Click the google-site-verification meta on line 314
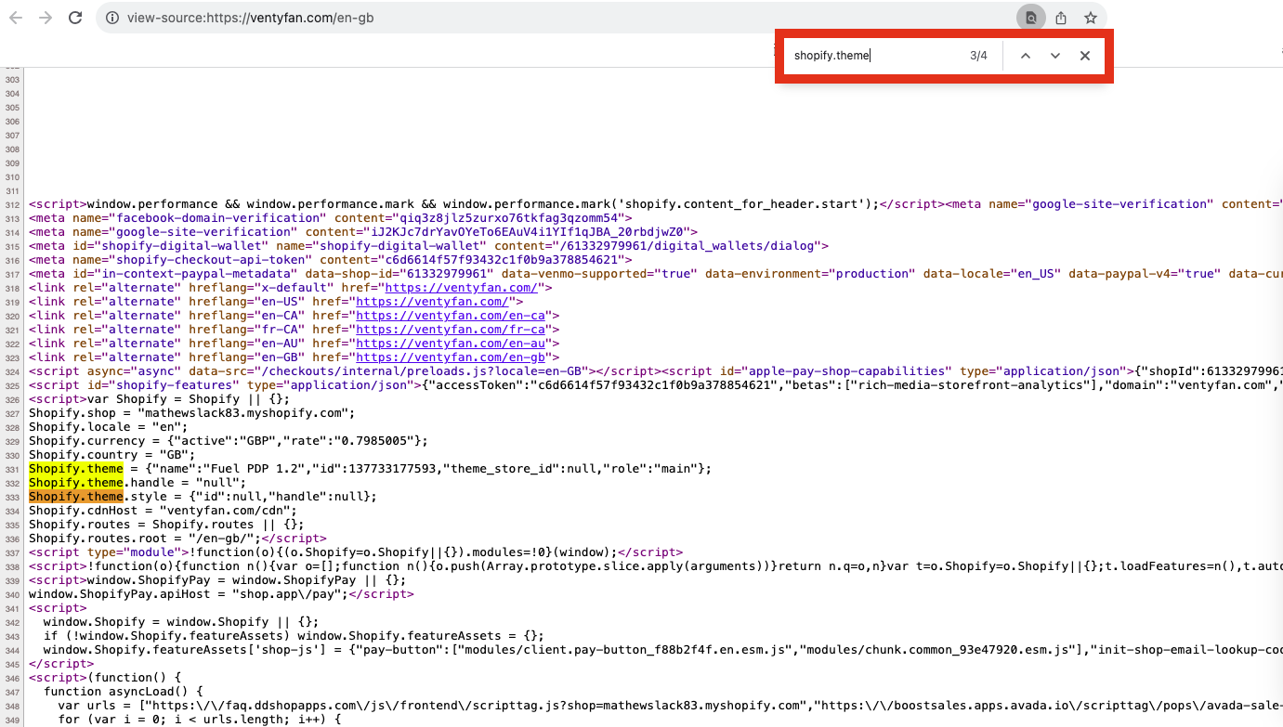Viewport: 1283px width, 727px height. [x=363, y=232]
